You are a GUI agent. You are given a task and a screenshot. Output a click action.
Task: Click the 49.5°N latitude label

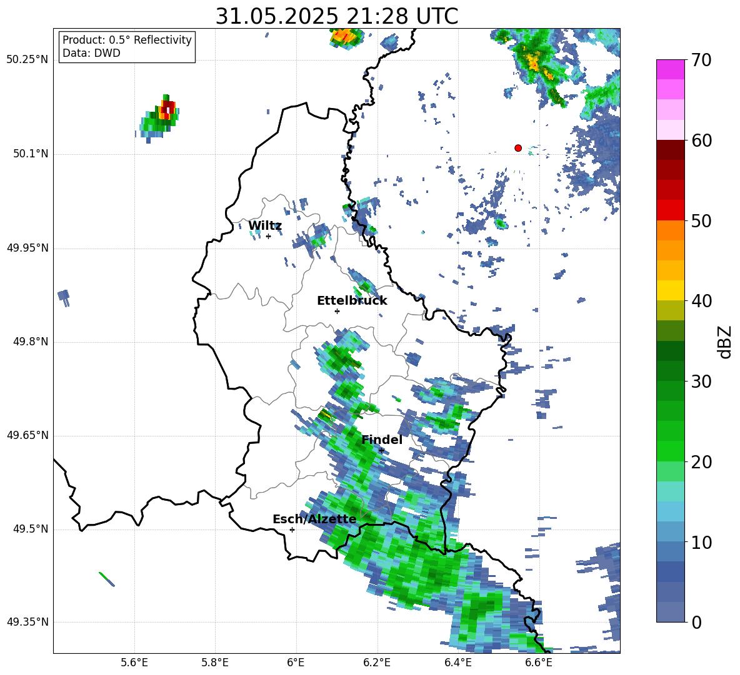[31, 529]
